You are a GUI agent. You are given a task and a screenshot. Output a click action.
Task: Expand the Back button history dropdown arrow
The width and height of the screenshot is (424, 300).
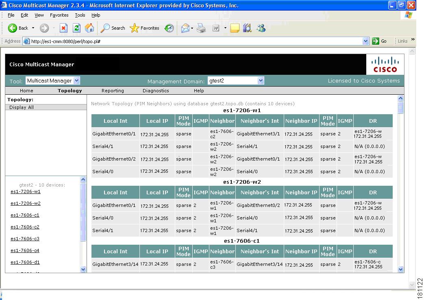(x=33, y=28)
